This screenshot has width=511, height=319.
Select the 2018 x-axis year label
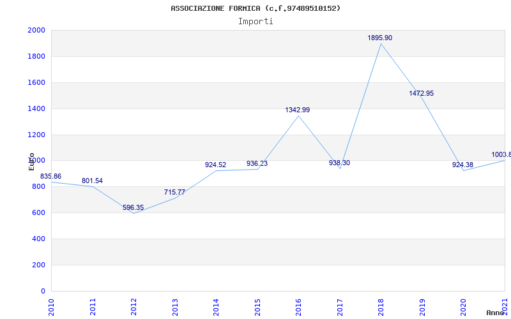coord(381,307)
